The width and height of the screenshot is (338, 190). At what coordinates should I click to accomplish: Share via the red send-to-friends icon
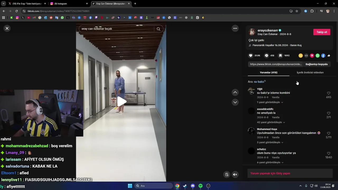(312, 56)
